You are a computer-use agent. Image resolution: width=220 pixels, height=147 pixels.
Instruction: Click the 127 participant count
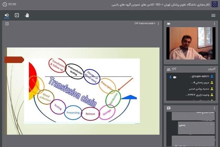point(174,69)
